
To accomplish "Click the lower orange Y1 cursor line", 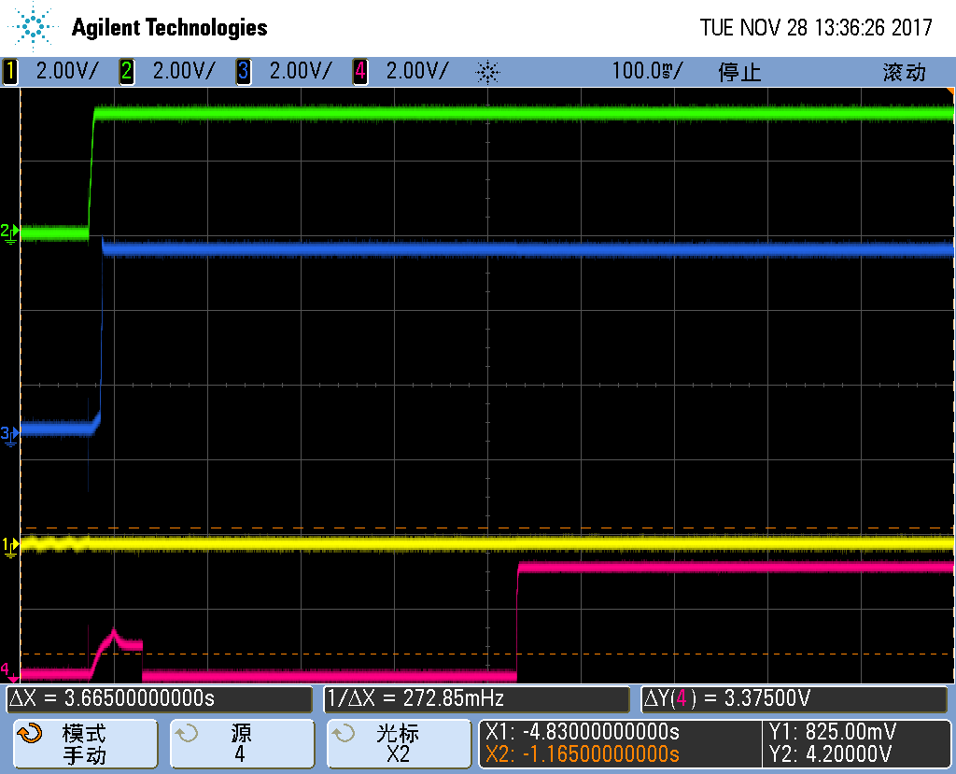I will (x=487, y=654).
